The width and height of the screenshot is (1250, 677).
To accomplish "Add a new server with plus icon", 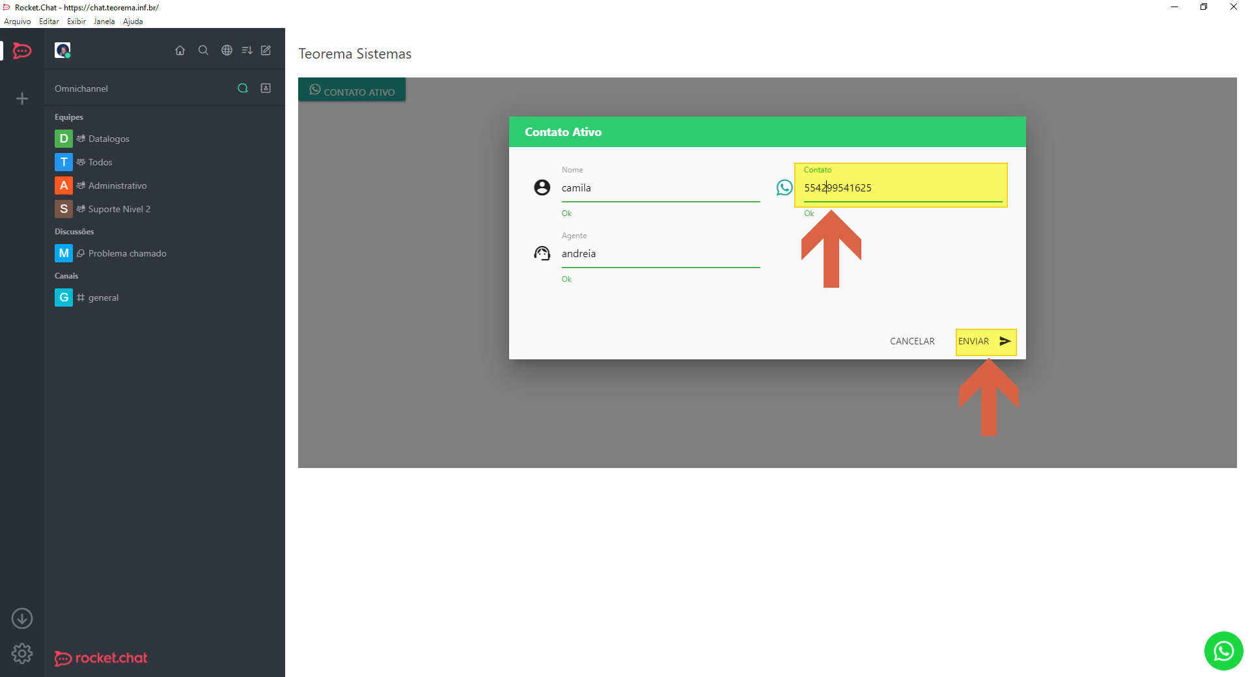I will pyautogui.click(x=22, y=98).
